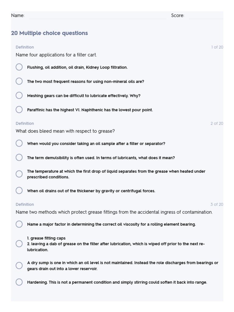Select 'Hardening. This is not permanent' radio button
Image resolution: width=234 pixels, height=312 pixels.
pyautogui.click(x=19, y=282)
